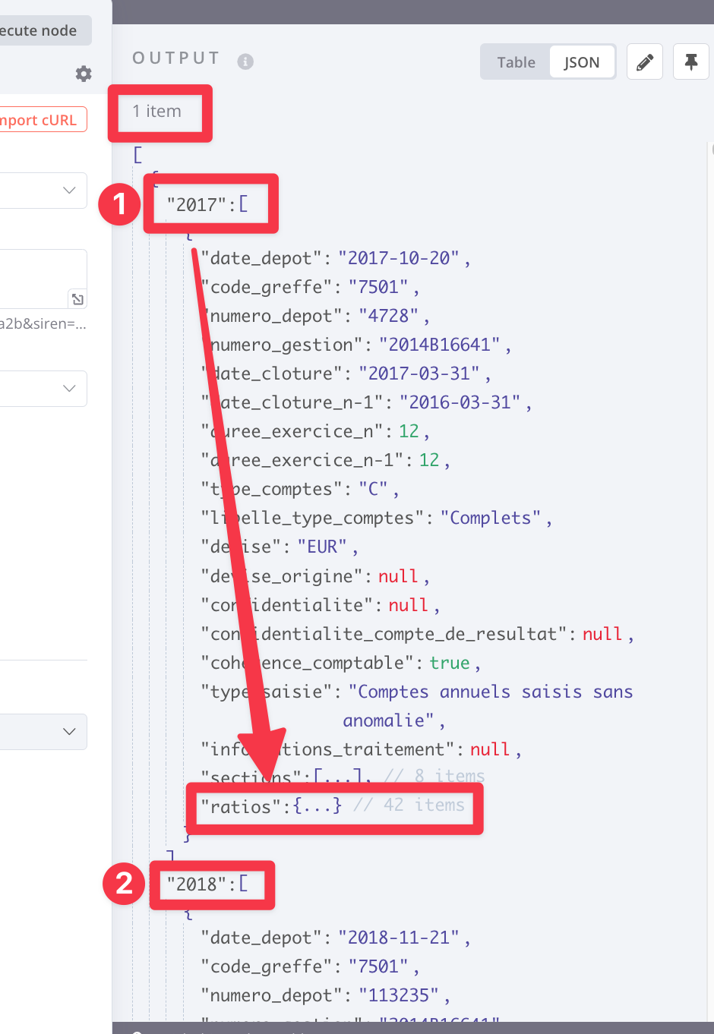Open the dropdown directly below Import cURL
Image resolution: width=714 pixels, height=1034 pixels.
click(43, 190)
